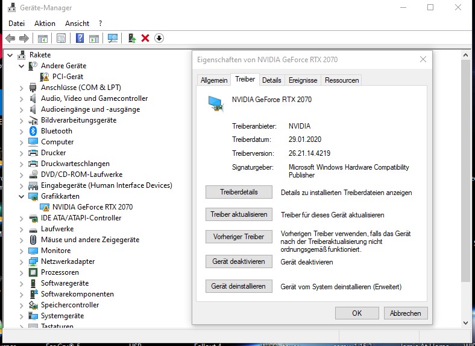Click the action pane toolbar icon
Viewport: 475px width, 346px height.
(x=94, y=38)
